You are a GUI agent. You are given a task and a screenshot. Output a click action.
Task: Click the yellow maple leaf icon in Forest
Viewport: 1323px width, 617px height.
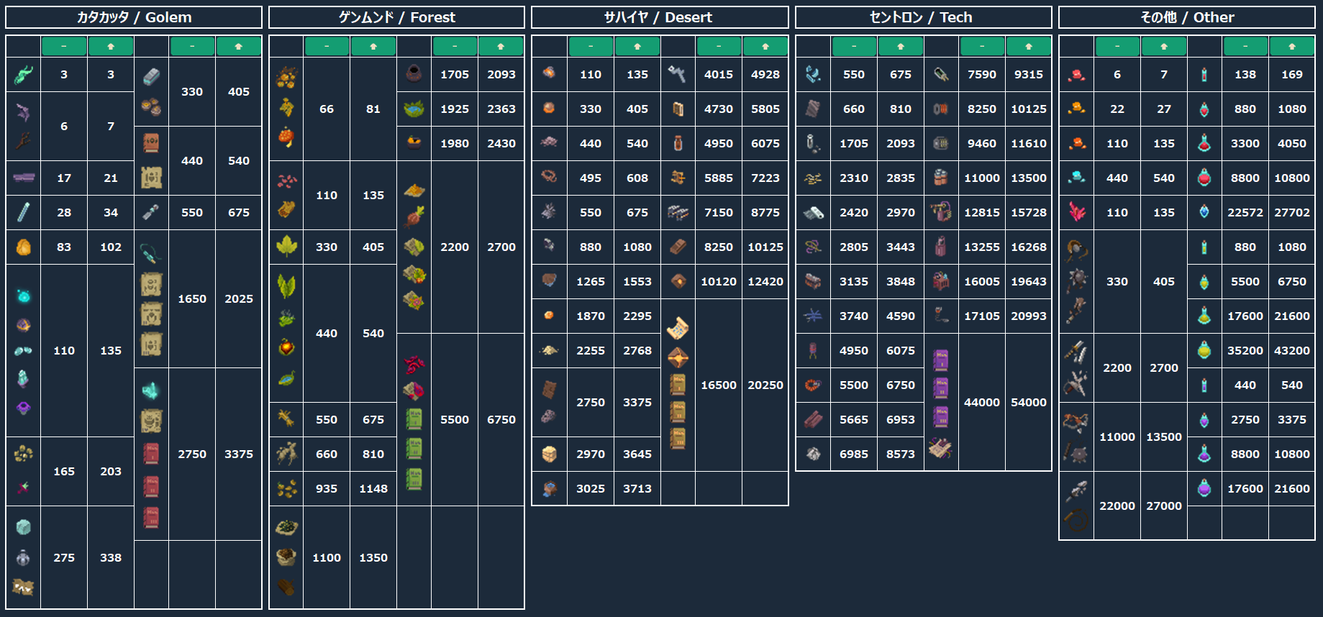coord(286,247)
